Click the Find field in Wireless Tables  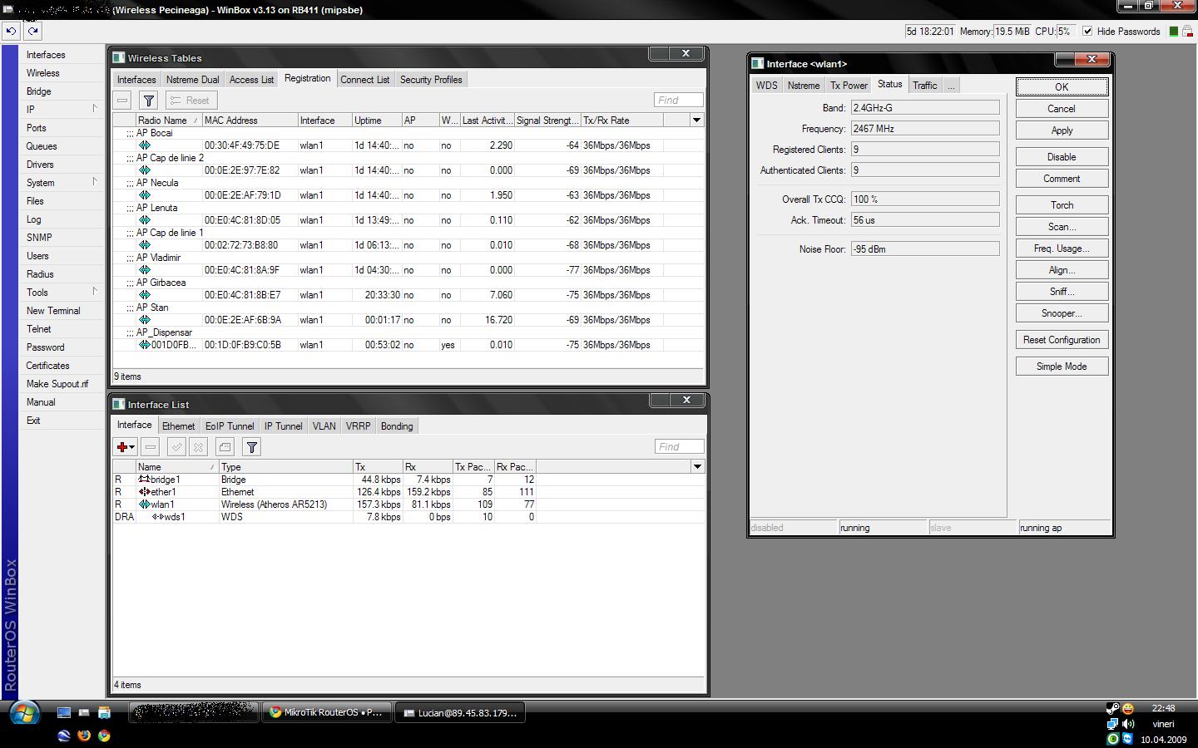tap(679, 101)
